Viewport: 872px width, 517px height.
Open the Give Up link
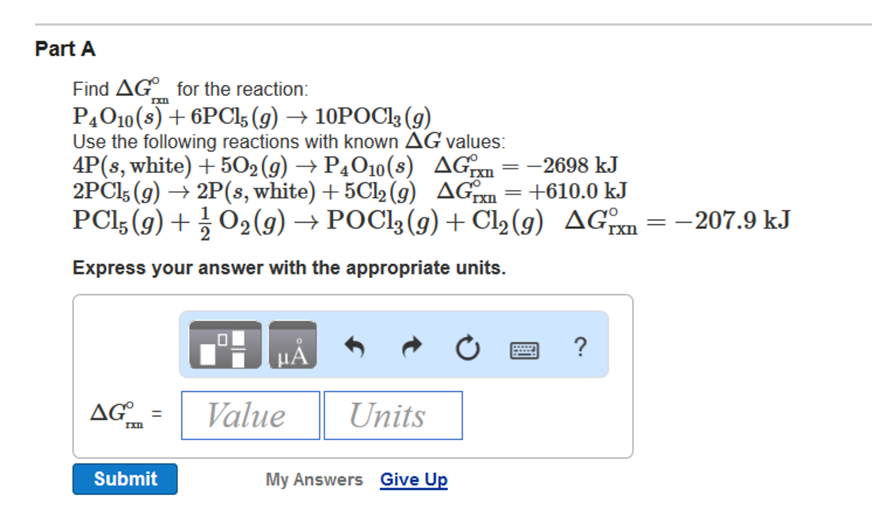point(413,479)
